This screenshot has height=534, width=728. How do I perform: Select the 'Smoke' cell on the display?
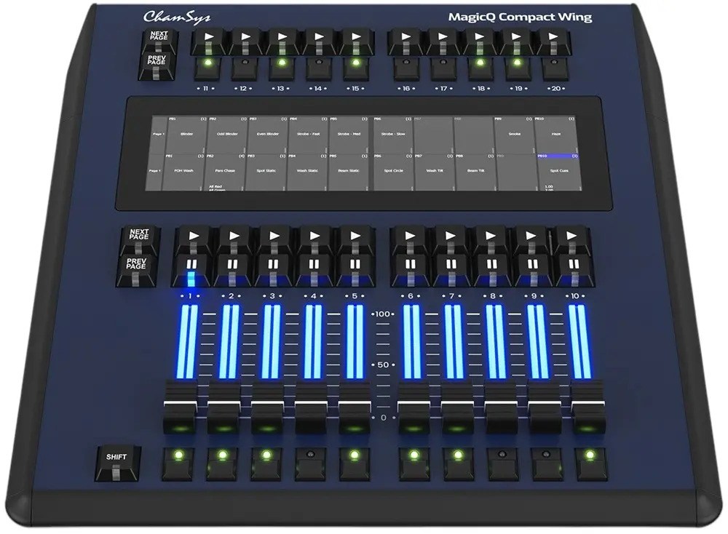click(515, 135)
